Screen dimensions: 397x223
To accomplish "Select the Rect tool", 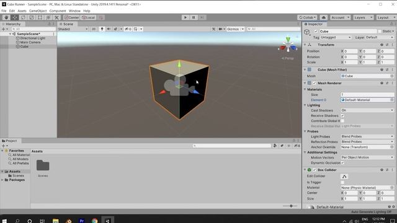I will [40, 17].
